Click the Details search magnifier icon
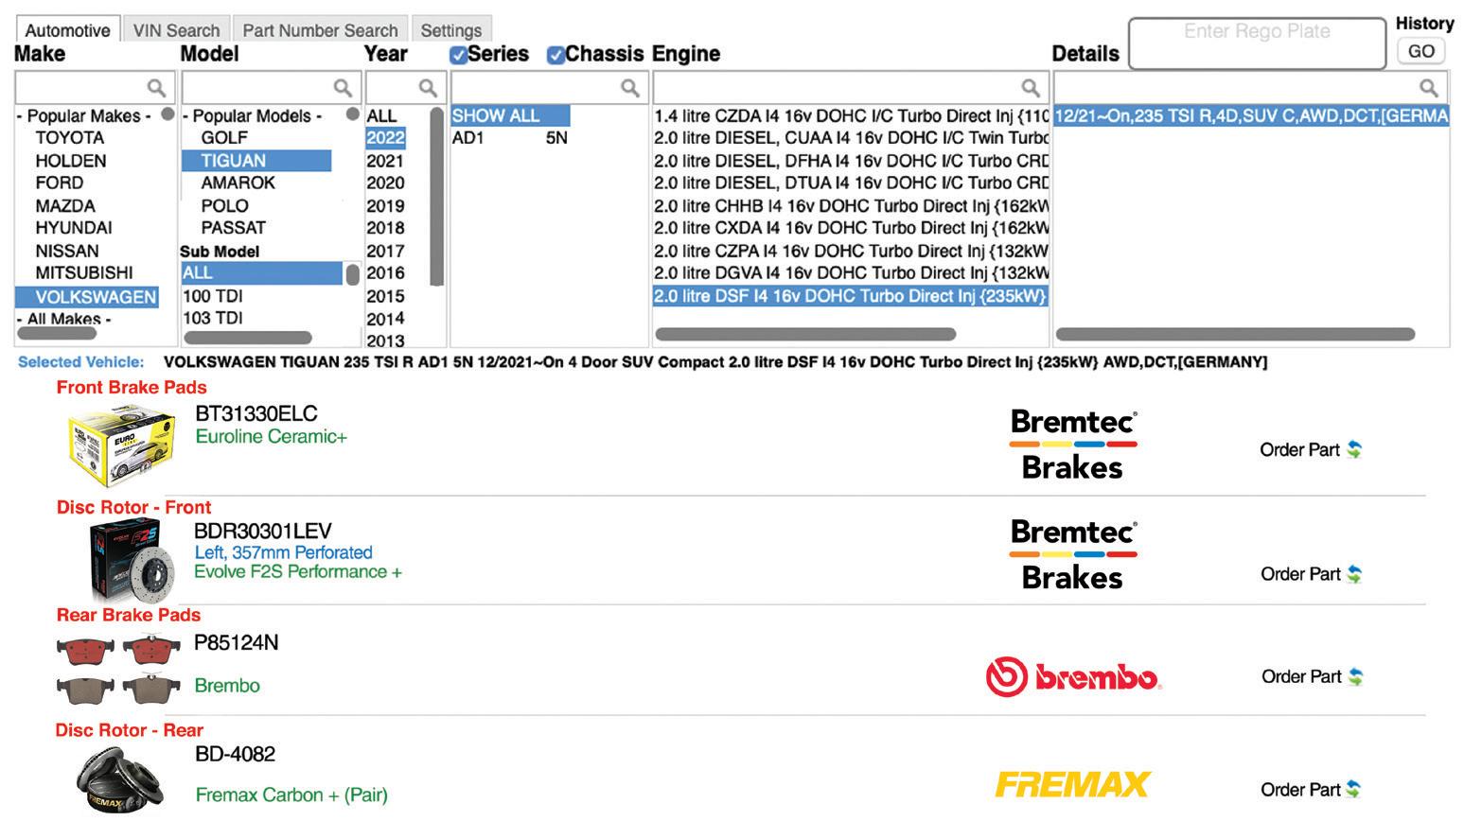The width and height of the screenshot is (1464, 821). coord(1429,88)
